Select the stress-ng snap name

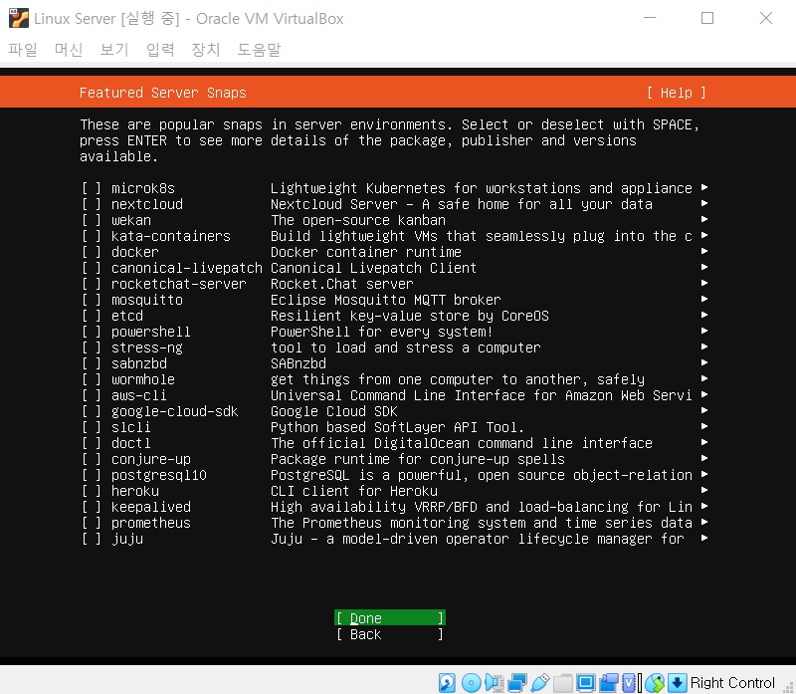[146, 347]
